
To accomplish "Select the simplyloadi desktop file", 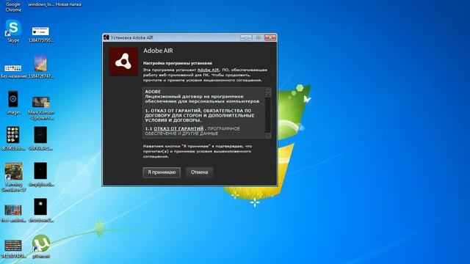I will (41, 175).
